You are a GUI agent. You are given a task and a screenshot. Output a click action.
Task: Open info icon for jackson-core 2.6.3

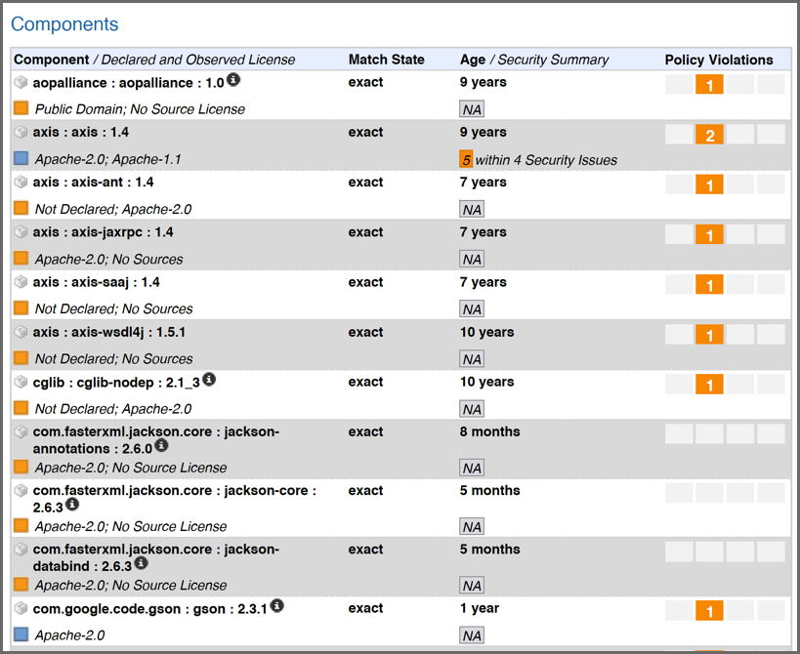click(x=72, y=504)
